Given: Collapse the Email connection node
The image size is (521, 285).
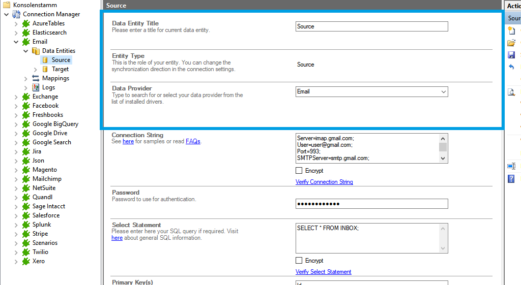Looking at the screenshot, I should tap(16, 42).
